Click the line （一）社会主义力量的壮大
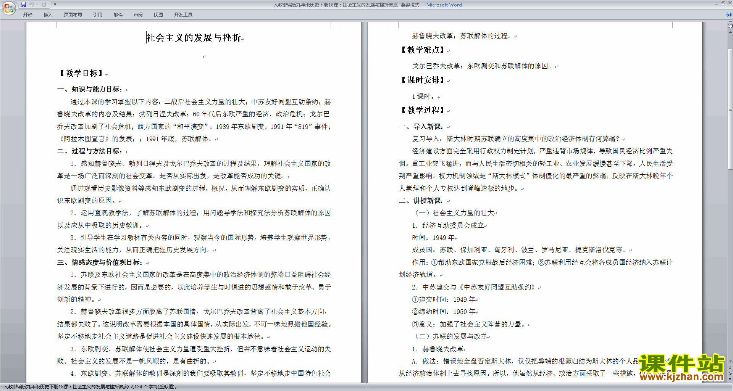Screen dimensions: 733x391 453,213
